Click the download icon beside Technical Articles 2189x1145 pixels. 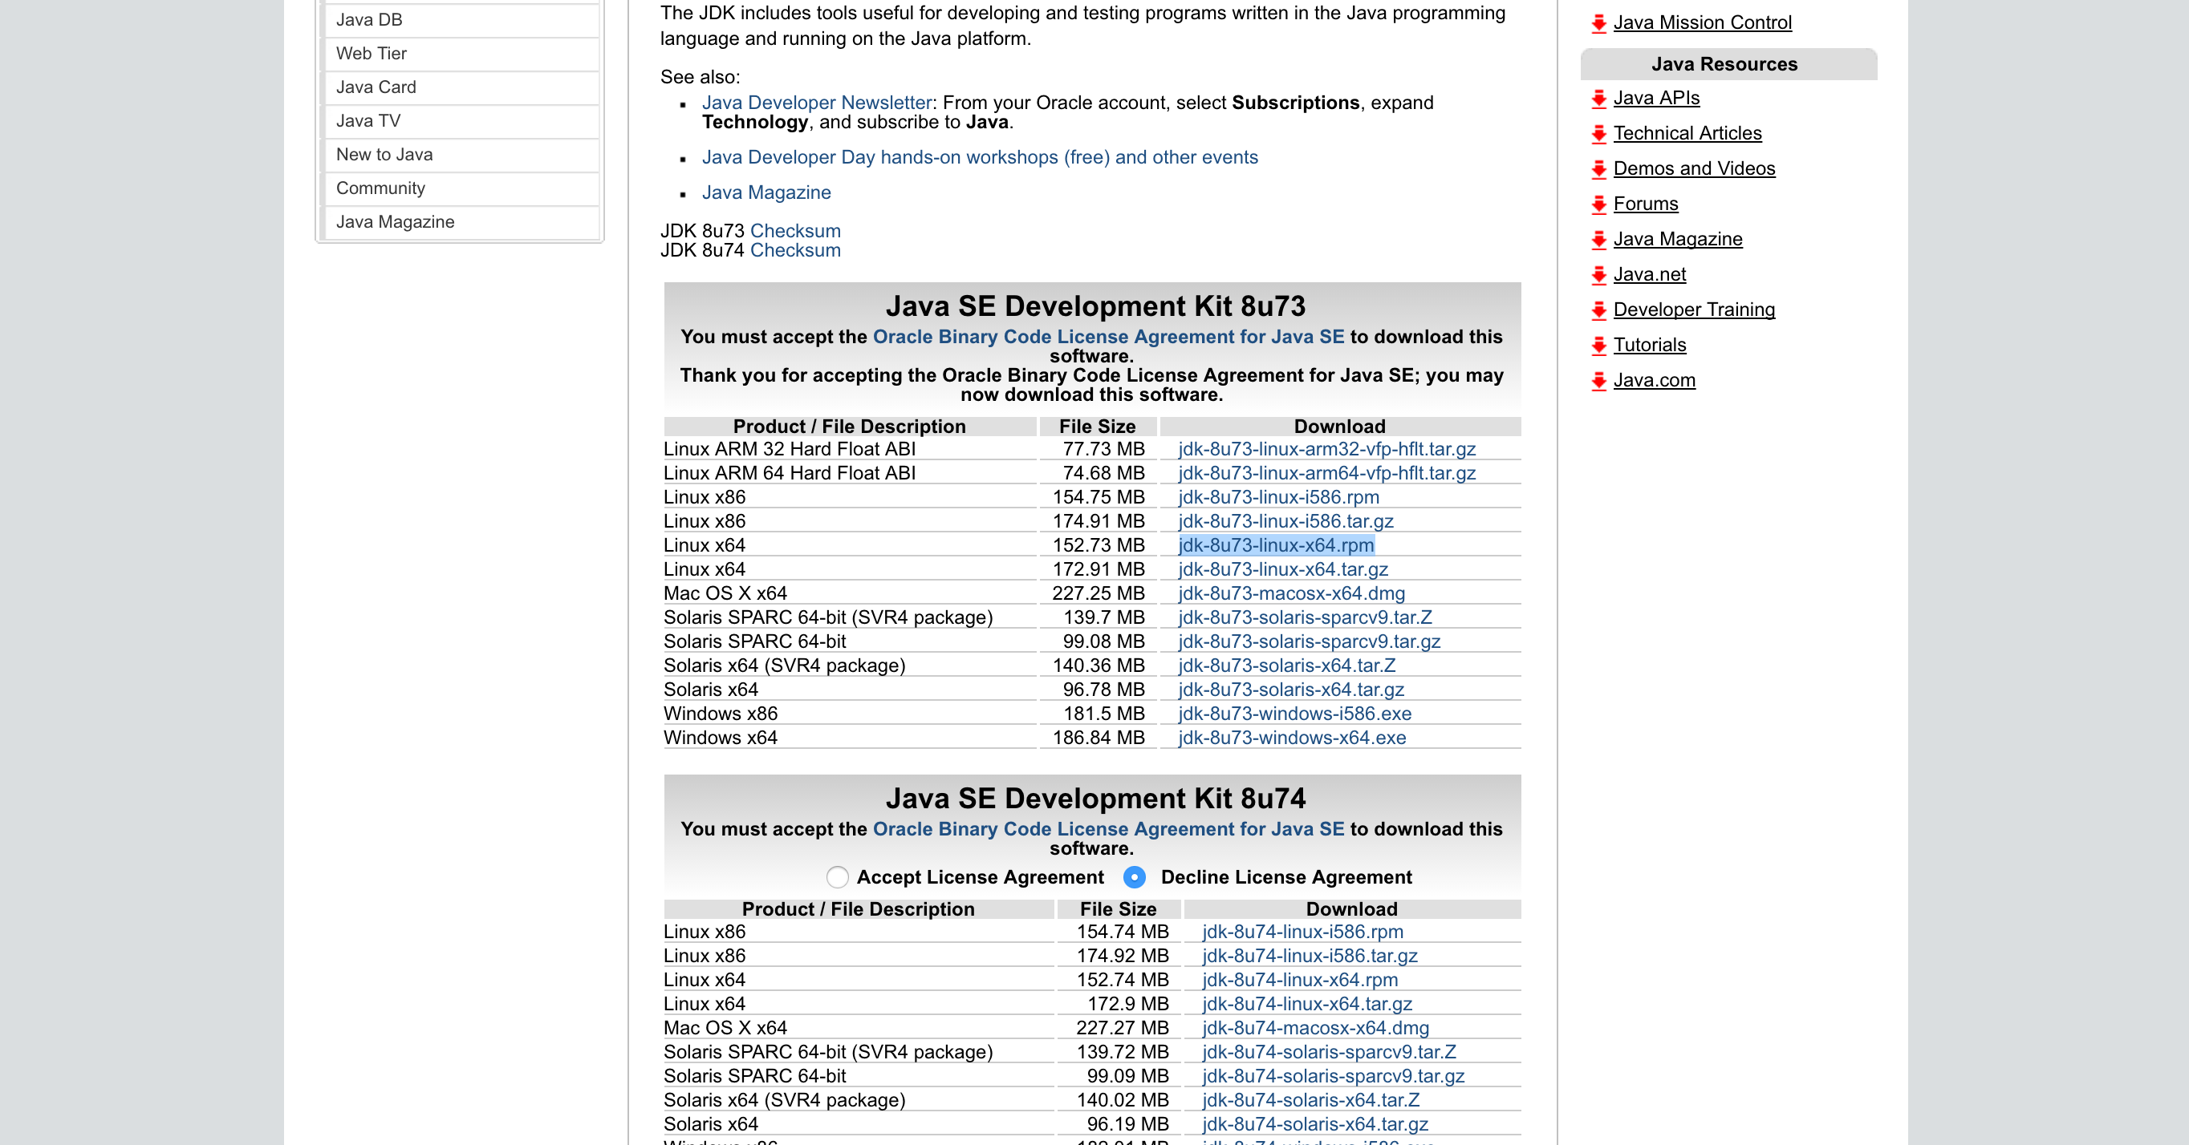pyautogui.click(x=1598, y=133)
